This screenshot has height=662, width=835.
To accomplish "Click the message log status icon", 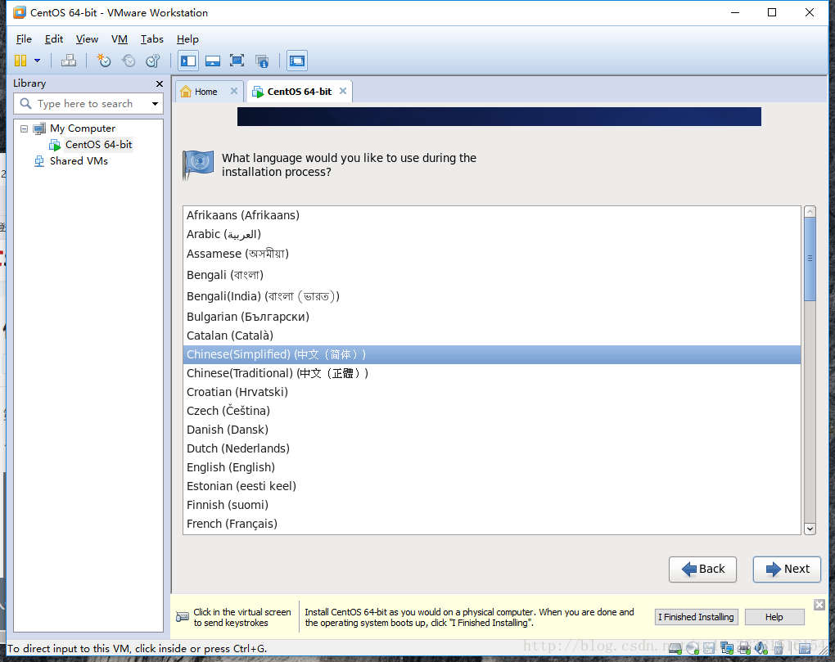I will (x=805, y=648).
